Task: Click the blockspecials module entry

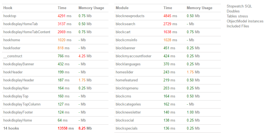Action: click(127, 128)
